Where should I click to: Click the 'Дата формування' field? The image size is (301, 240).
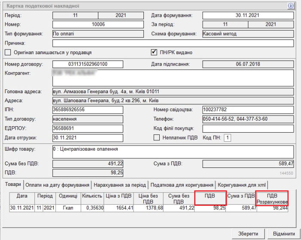248,15
